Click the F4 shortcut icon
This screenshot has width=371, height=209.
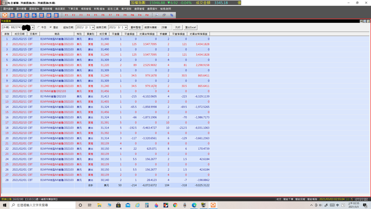point(88,15)
